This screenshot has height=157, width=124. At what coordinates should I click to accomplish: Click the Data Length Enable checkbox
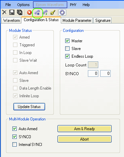tap(15, 88)
